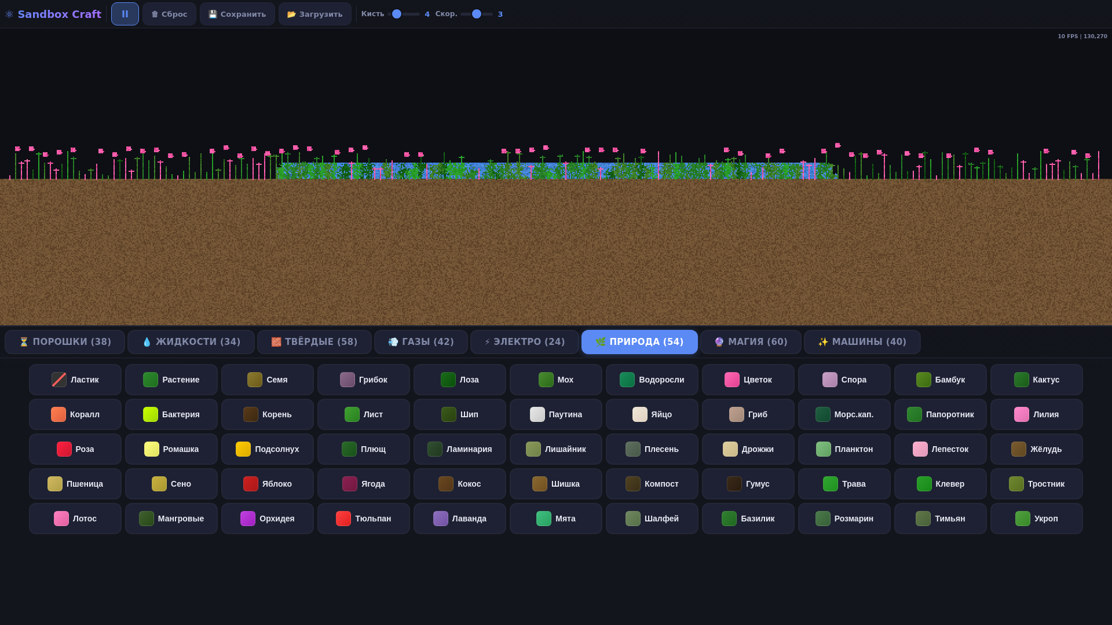Viewport: 1112px width, 625px height.
Task: Open the Магия (60) category tab
Action: (751, 342)
